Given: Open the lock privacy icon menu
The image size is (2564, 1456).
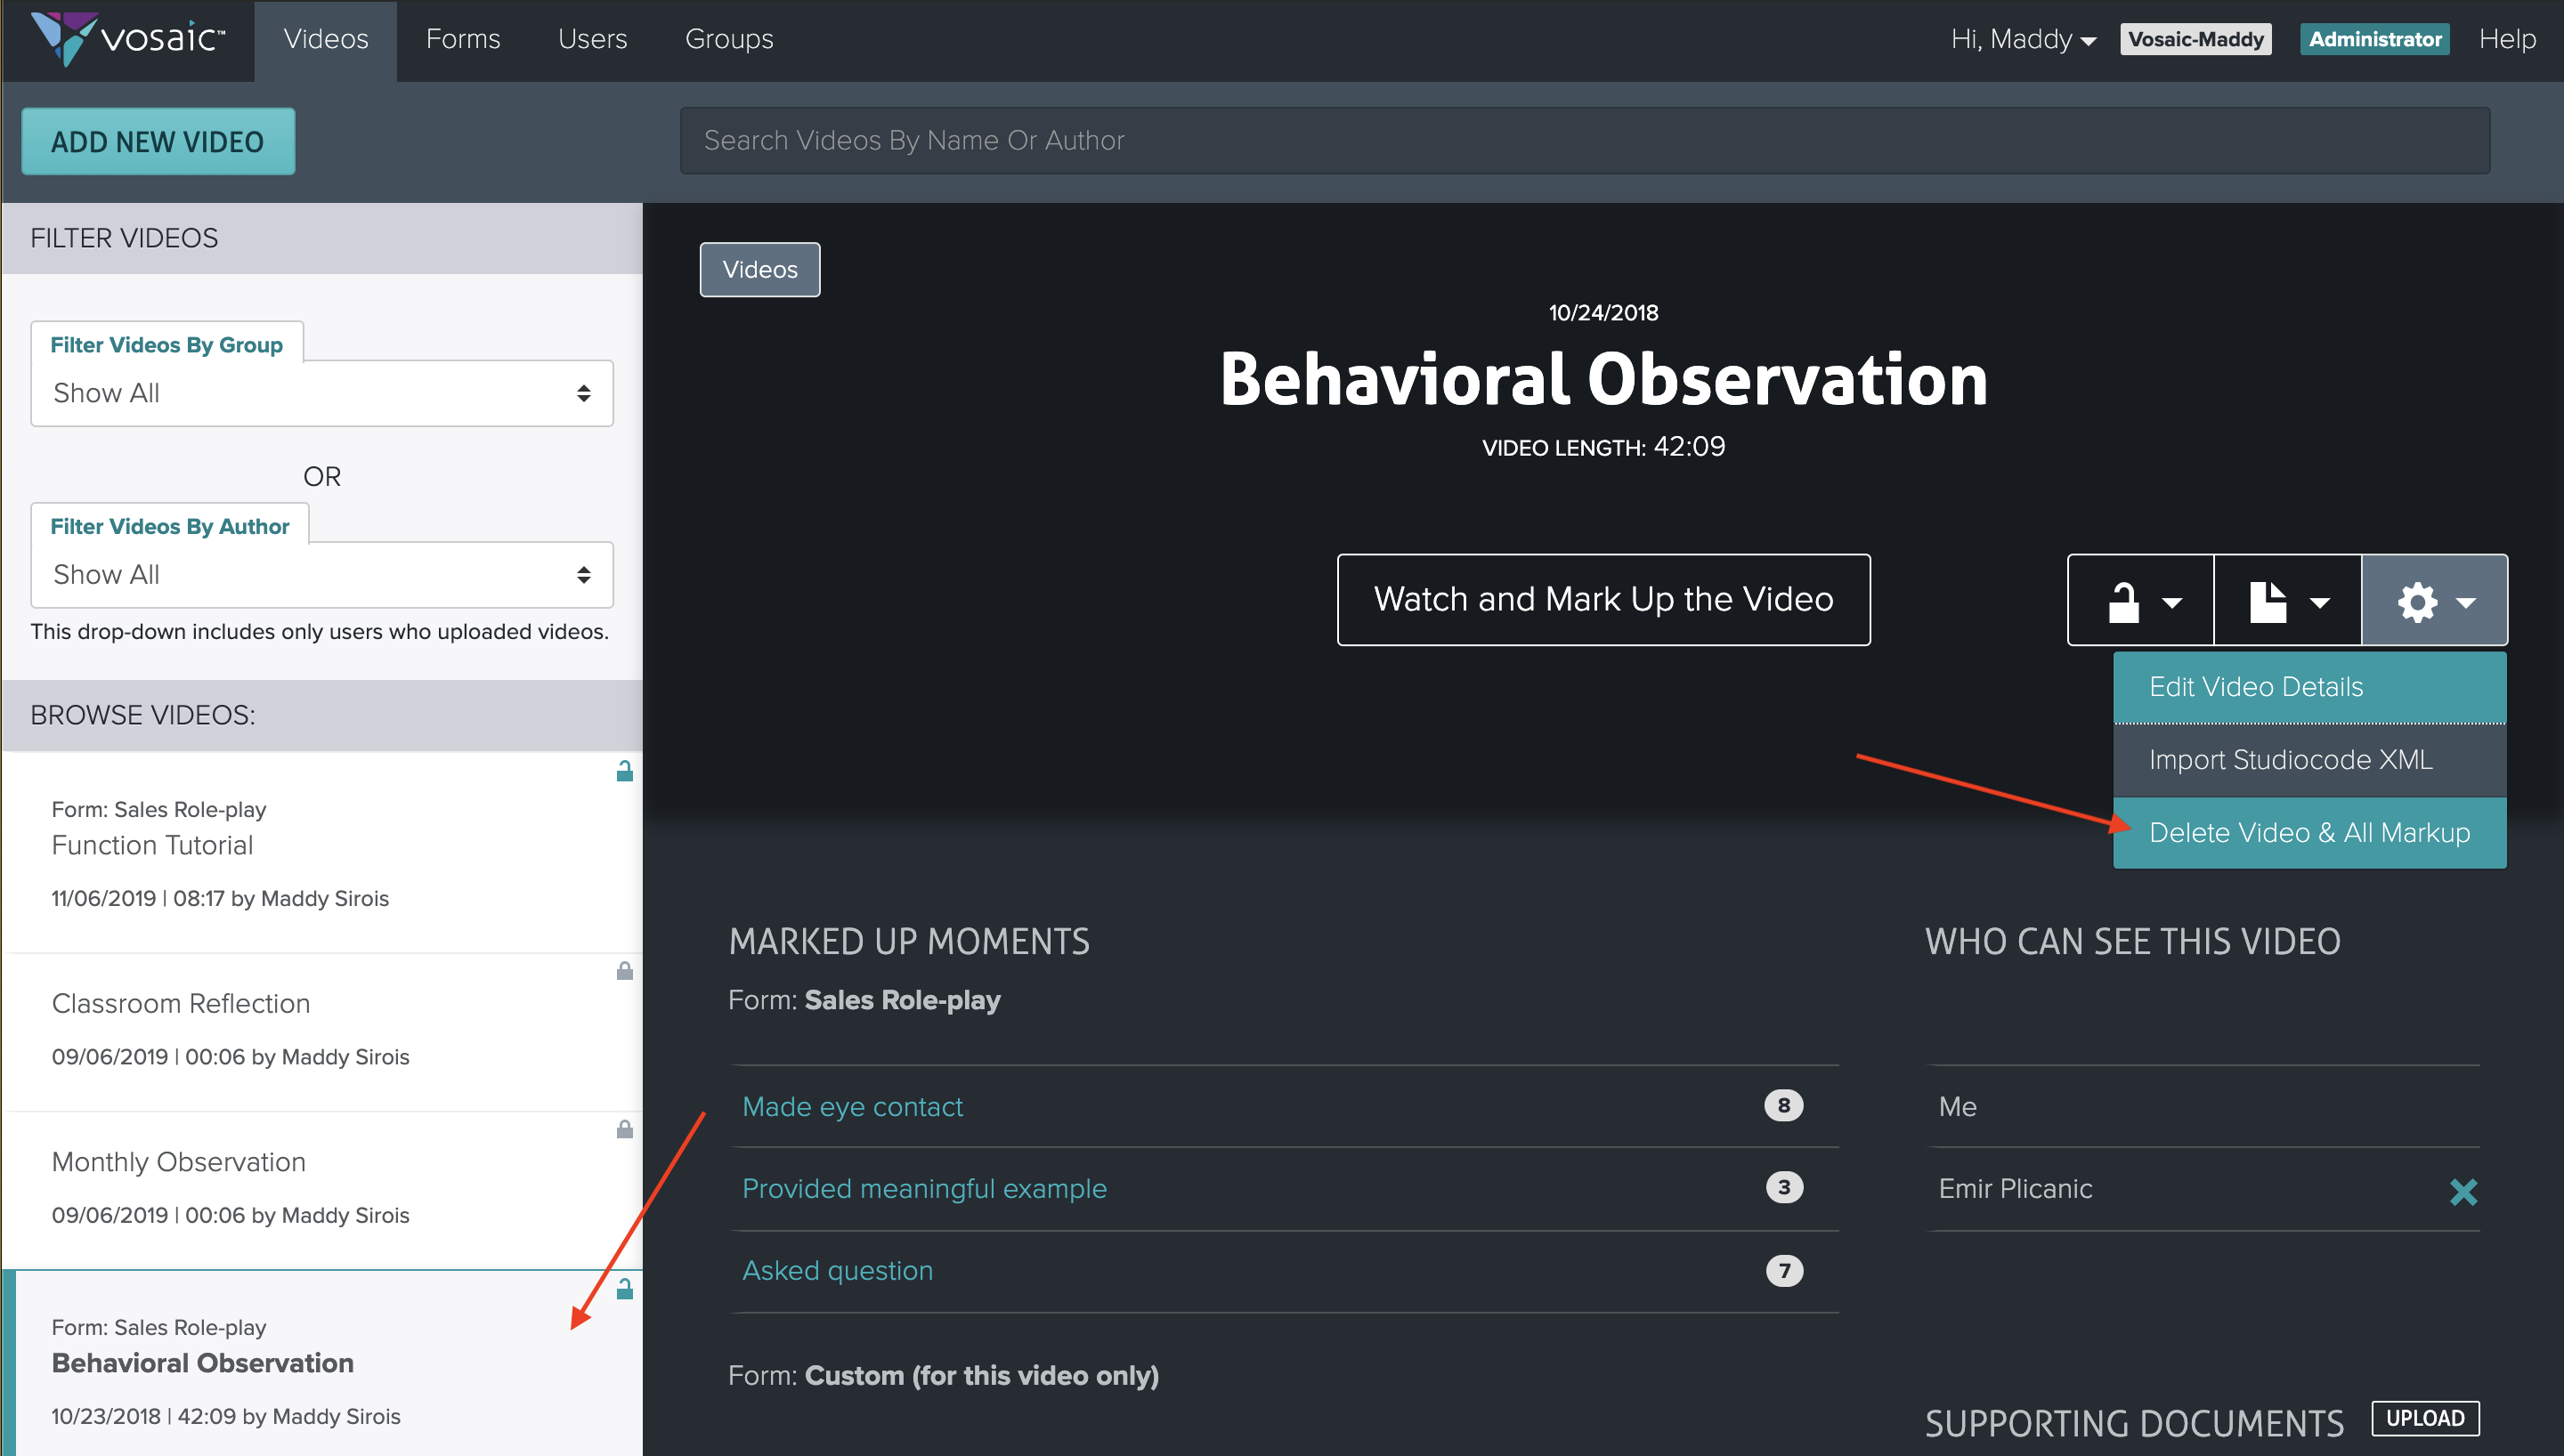Looking at the screenshot, I should pyautogui.click(x=2141, y=601).
